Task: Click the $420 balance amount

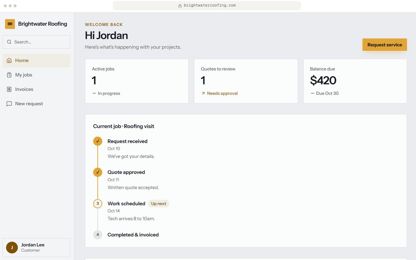Action: pyautogui.click(x=323, y=80)
